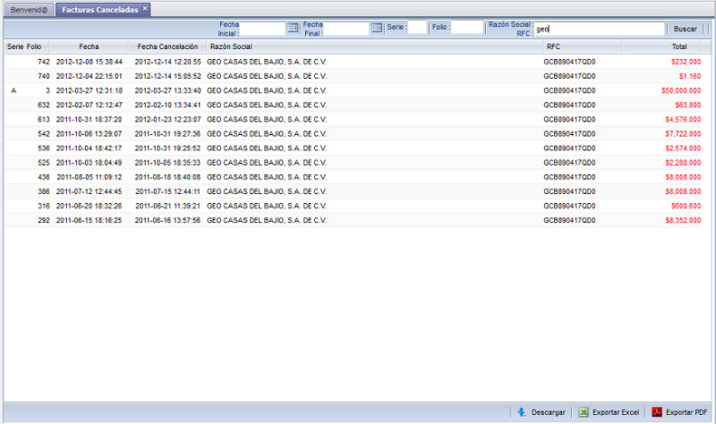Close the Facturas Canceladas tab
The height and width of the screenshot is (424, 716).
pyautogui.click(x=145, y=8)
